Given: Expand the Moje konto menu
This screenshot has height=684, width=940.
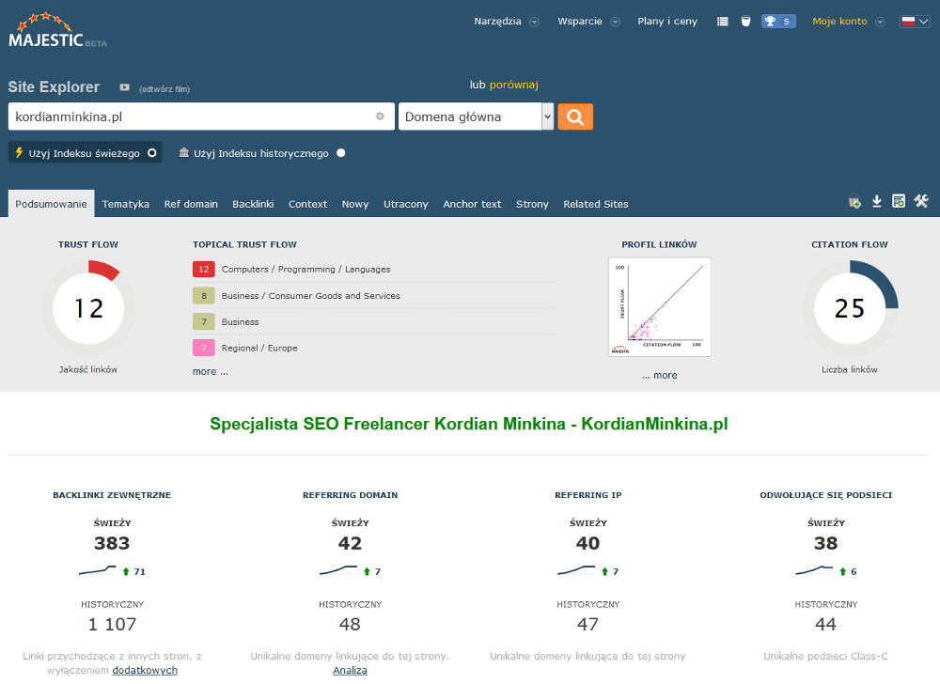Looking at the screenshot, I should pos(849,21).
